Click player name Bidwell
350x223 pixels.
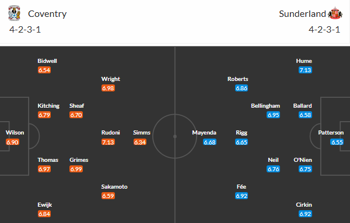47,61
